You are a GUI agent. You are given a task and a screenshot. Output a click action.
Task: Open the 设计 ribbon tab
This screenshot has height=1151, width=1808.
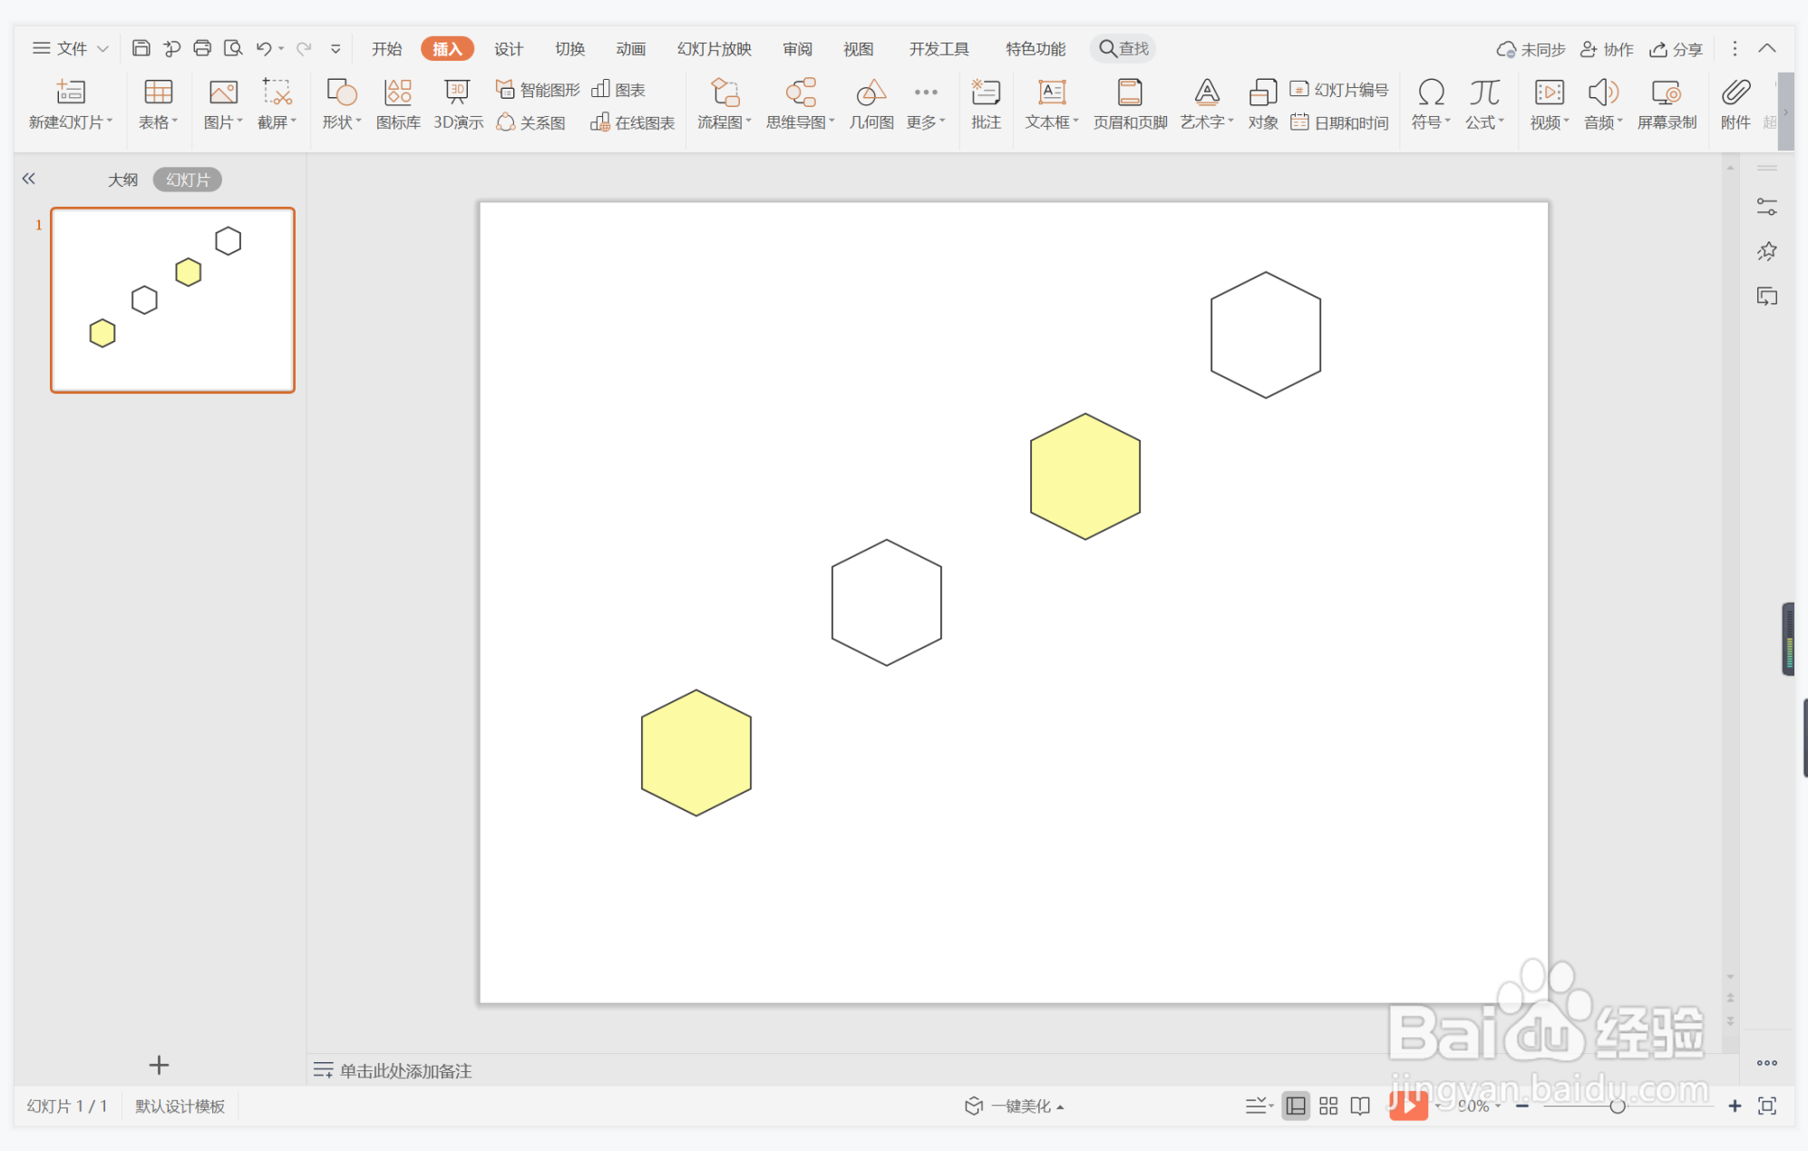[x=508, y=49]
